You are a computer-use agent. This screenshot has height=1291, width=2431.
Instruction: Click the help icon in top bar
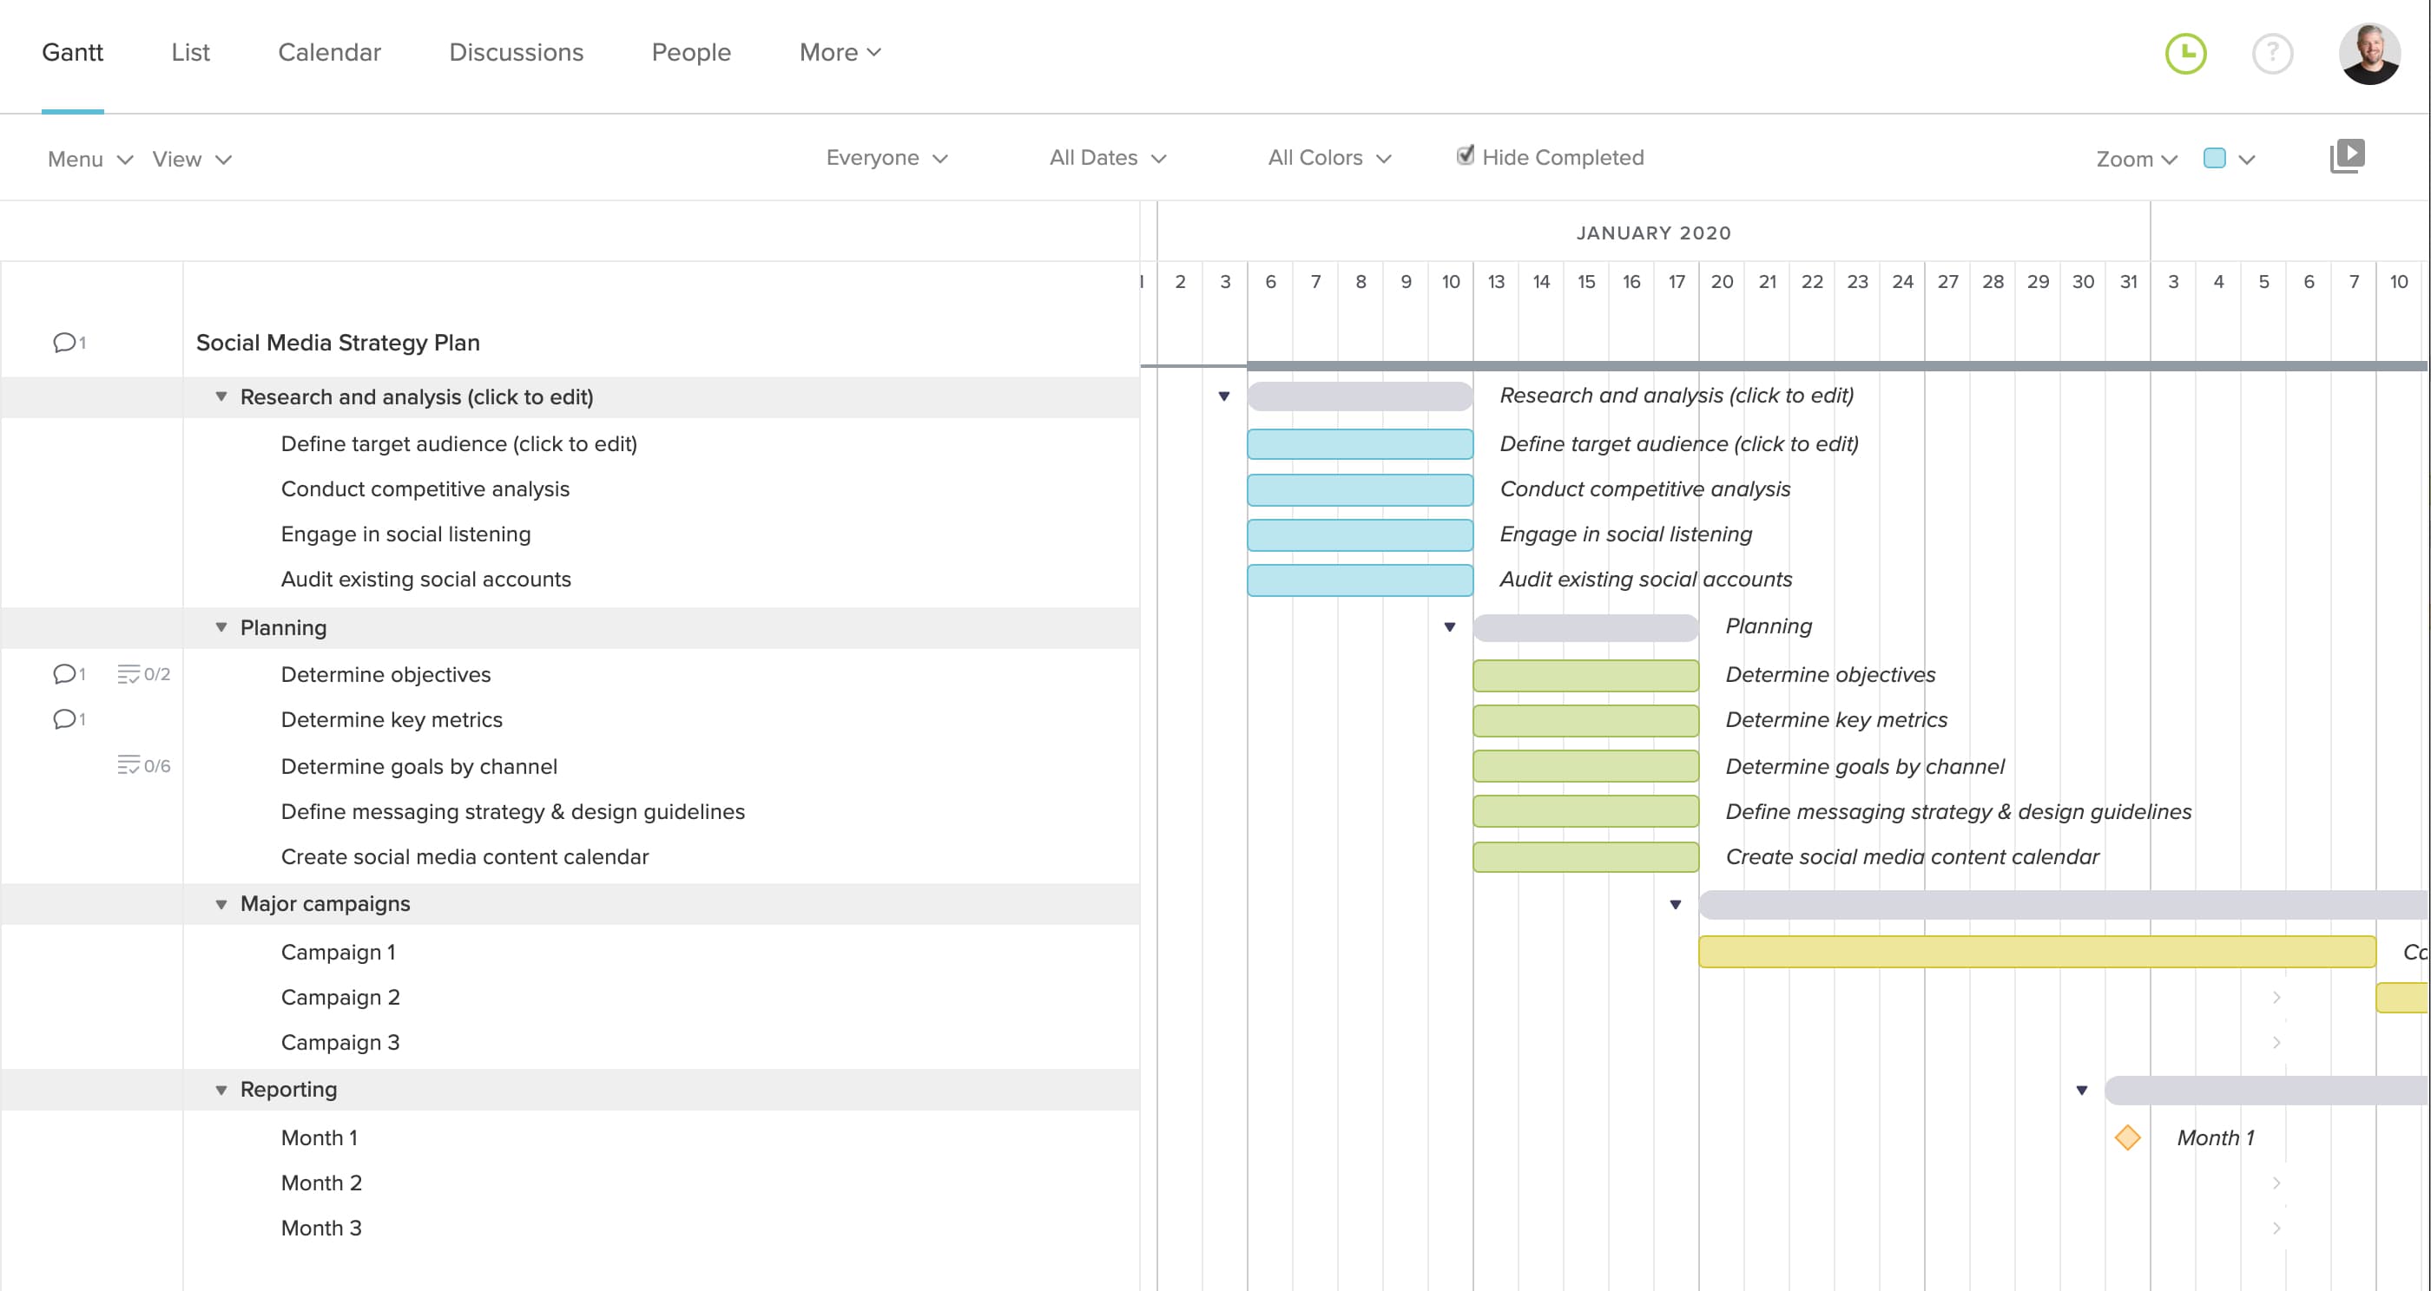2274,53
